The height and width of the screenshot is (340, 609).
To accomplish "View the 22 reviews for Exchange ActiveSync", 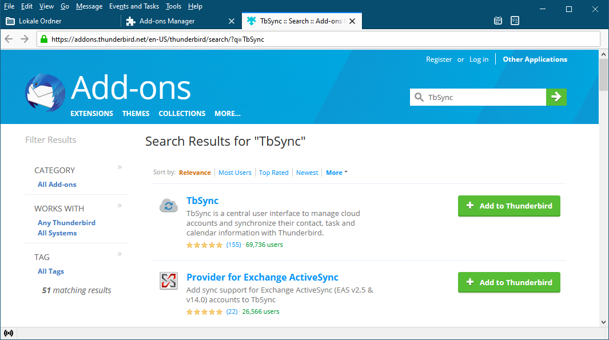I will point(232,311).
